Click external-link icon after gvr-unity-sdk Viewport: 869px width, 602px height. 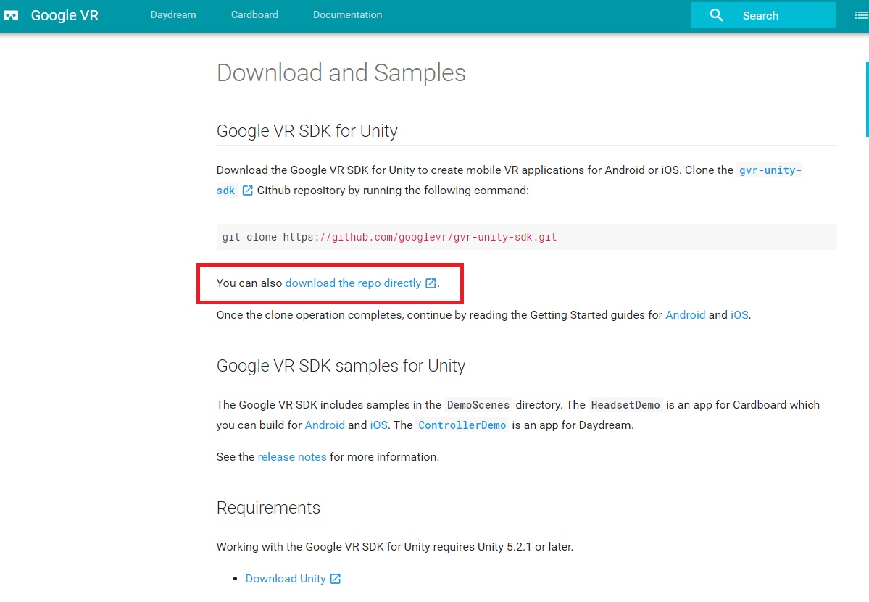click(247, 191)
